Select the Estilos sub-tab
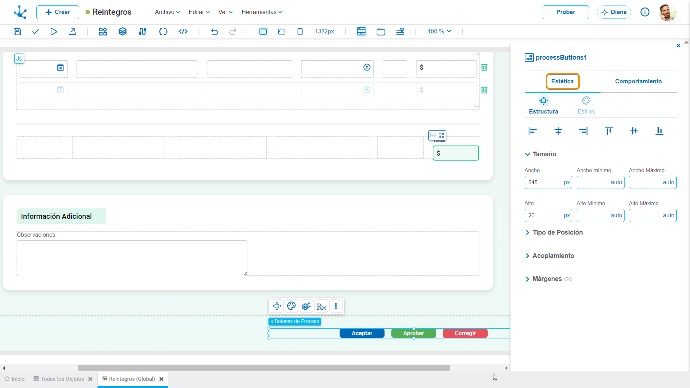The width and height of the screenshot is (690, 388). pos(586,106)
